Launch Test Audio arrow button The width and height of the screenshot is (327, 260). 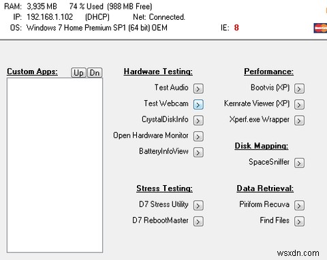click(198, 88)
